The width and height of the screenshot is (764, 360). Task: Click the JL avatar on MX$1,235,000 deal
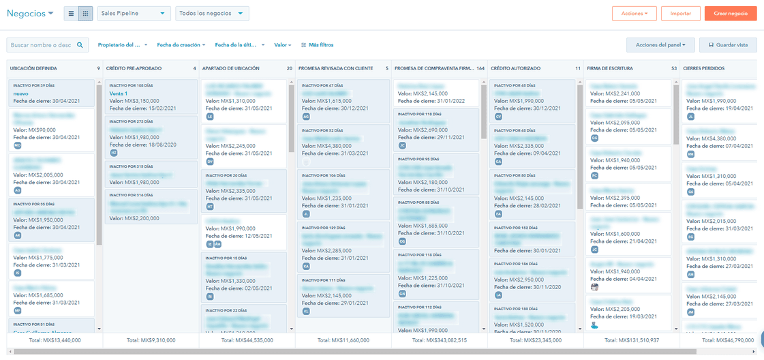(306, 214)
